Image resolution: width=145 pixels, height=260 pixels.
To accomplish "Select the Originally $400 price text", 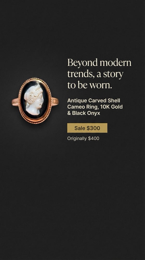I will coord(83,139).
